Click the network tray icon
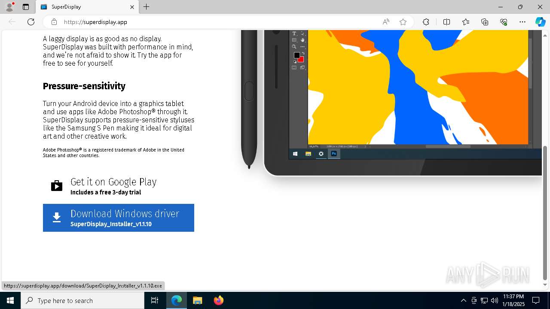The height and width of the screenshot is (309, 550). pyautogui.click(x=484, y=300)
